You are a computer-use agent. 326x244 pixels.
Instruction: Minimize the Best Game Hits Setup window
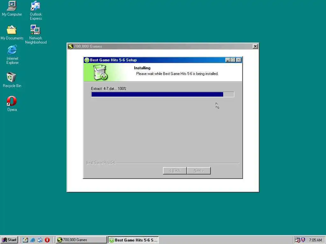[228, 60]
